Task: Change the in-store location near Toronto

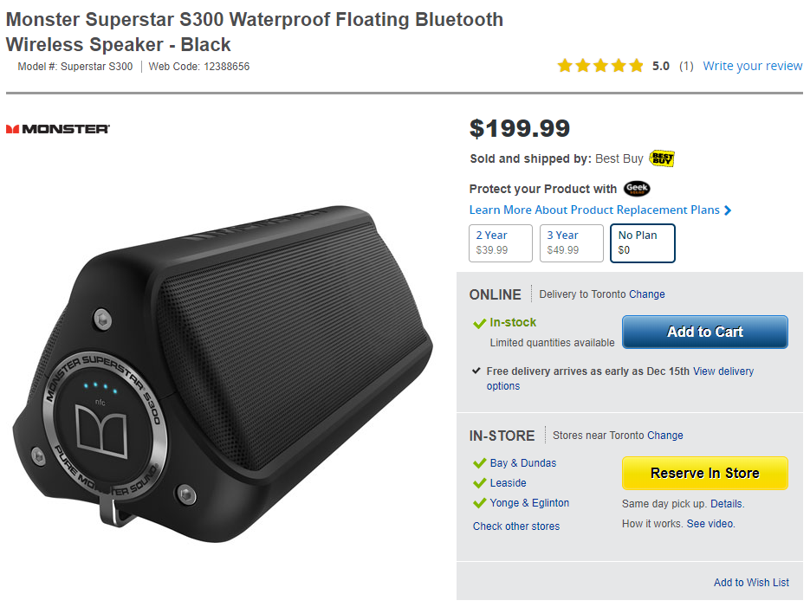Action: coord(664,436)
